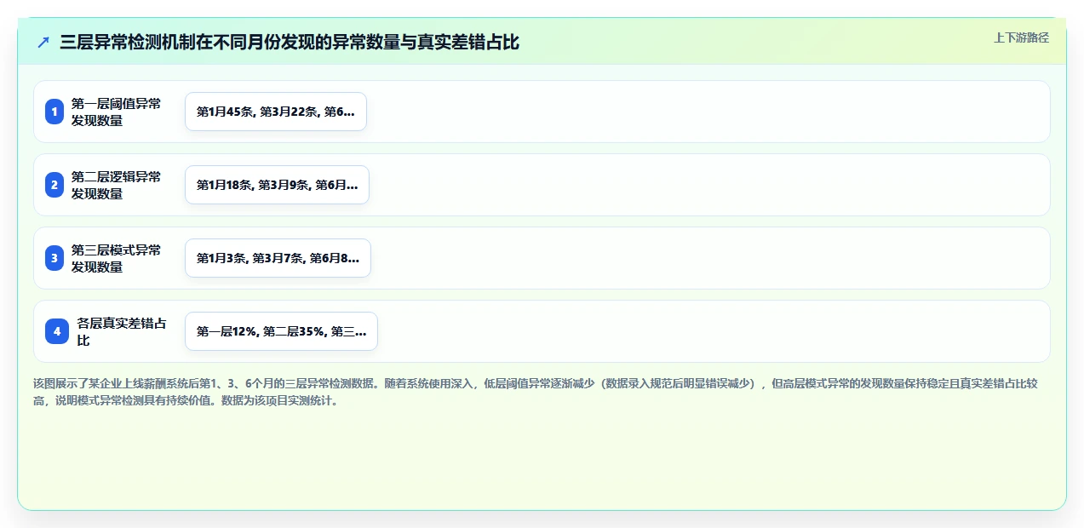Click the description paragraph starting with 该图展示了

535,392
